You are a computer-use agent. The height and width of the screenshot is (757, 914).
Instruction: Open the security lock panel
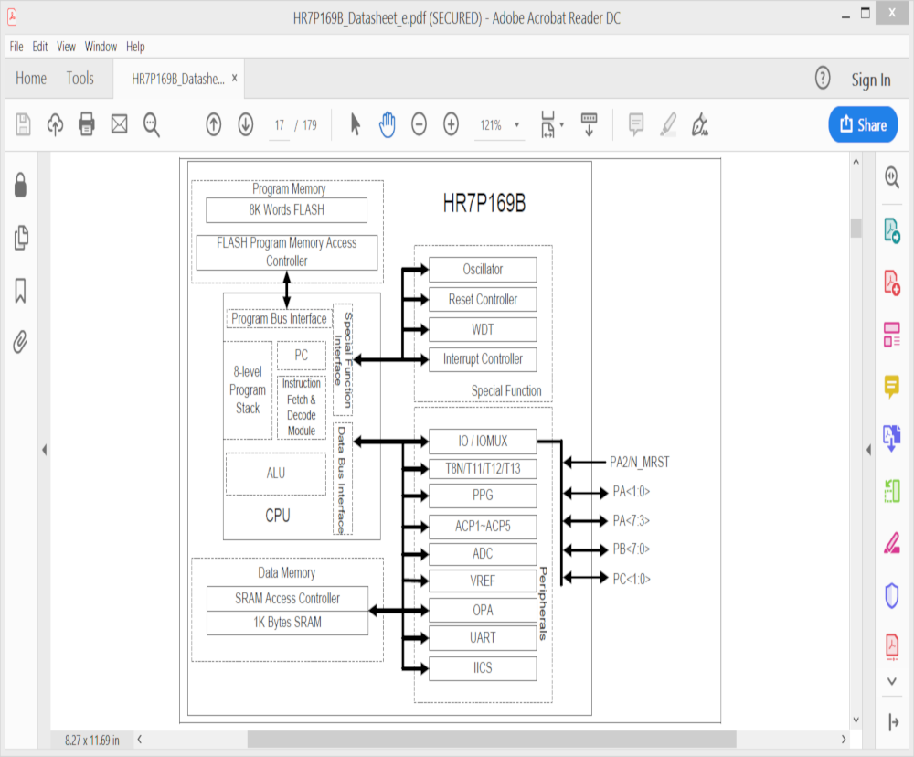(x=20, y=186)
